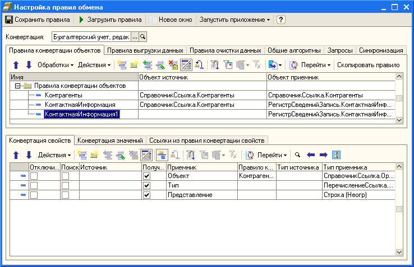Click blue right arrow in properties toolbar
This screenshot has height=267, width=414.
coord(323,154)
